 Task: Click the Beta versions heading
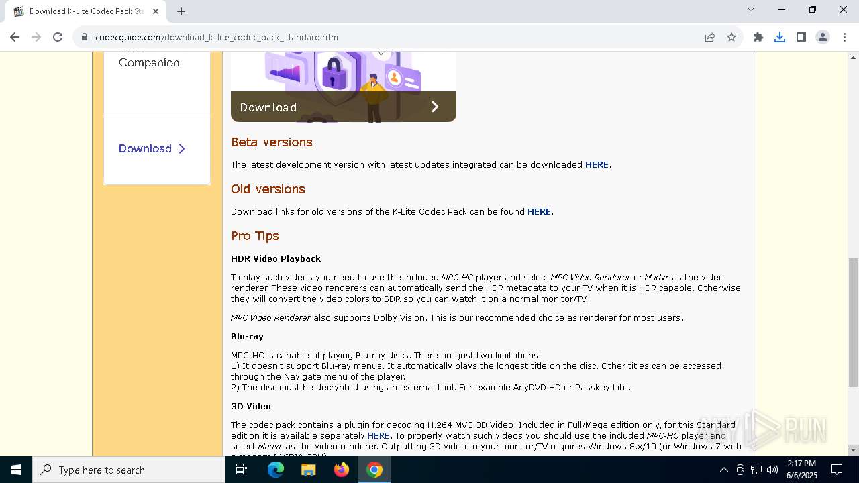[x=272, y=142]
